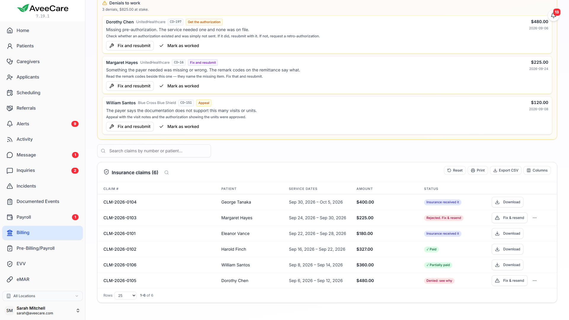
Task: Click the Applicants person-plus icon
Action: [10, 77]
